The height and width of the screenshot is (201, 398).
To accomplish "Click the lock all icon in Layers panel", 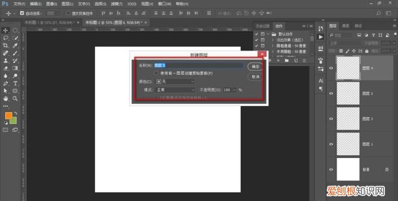I will [x=367, y=51].
